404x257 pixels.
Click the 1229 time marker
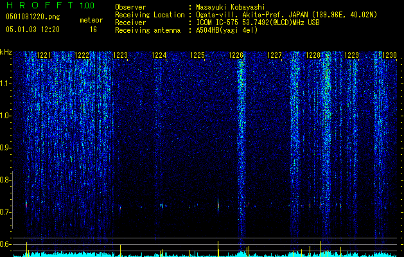(351, 55)
